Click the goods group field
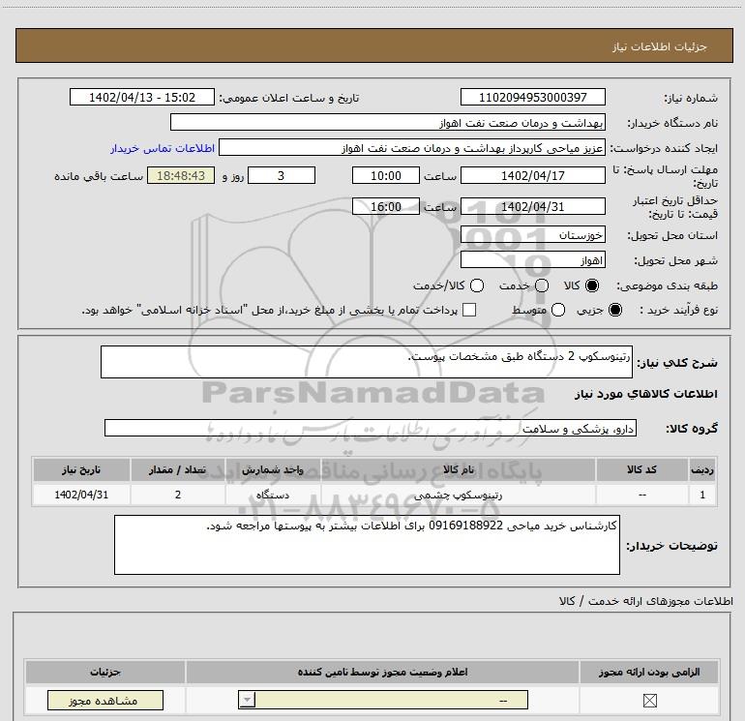The width and height of the screenshot is (745, 721). [371, 428]
